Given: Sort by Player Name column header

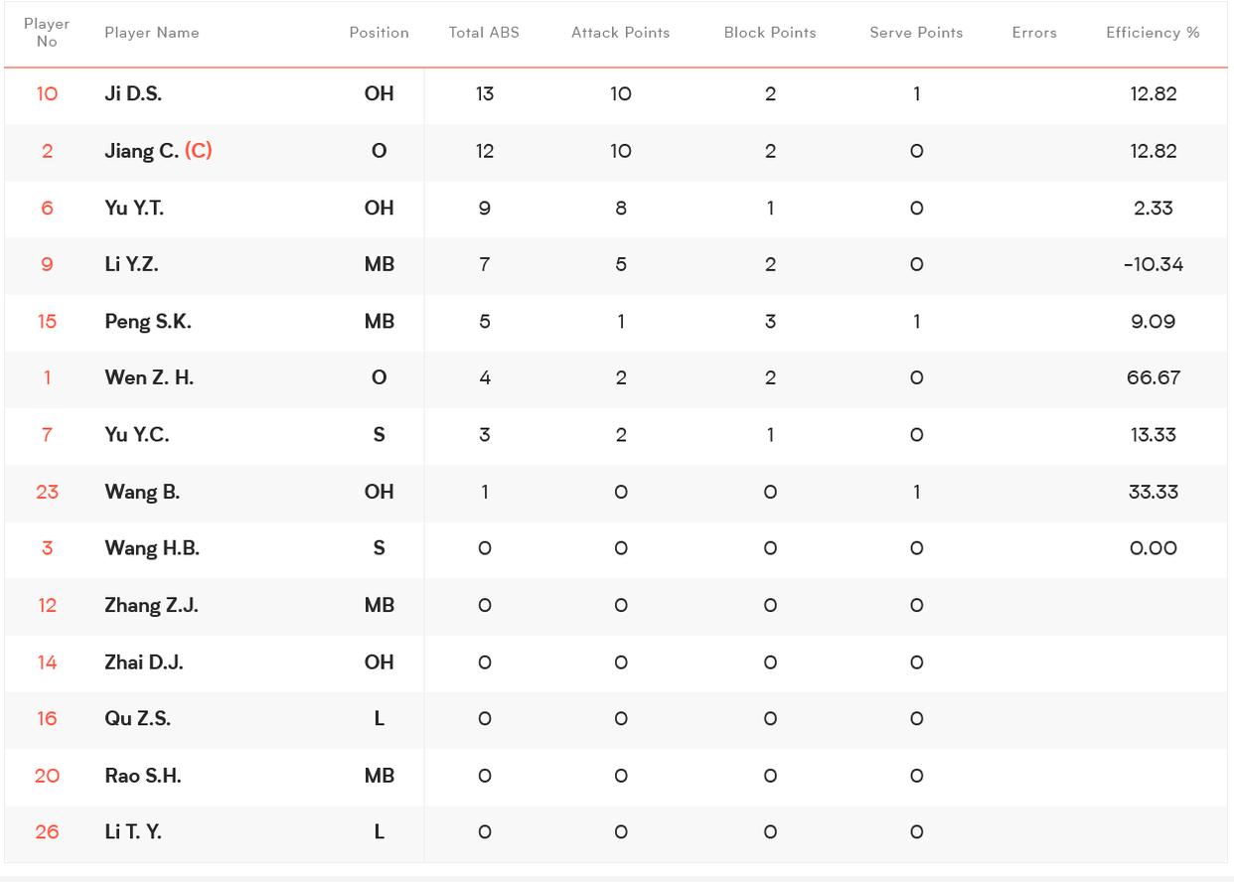Looking at the screenshot, I should click(151, 33).
